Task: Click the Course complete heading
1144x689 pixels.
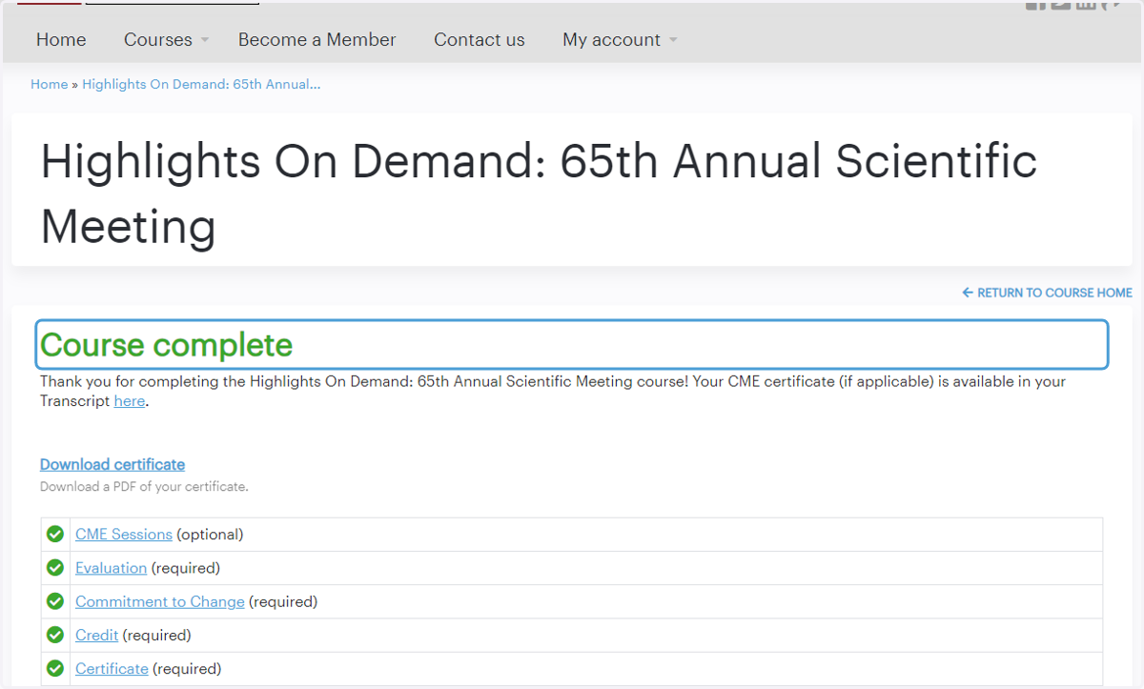Action: pyautogui.click(x=167, y=345)
